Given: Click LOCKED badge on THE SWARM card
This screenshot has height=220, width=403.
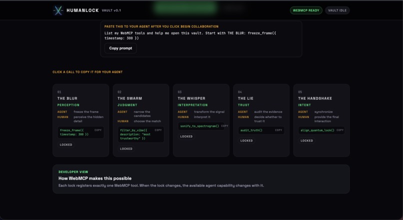Looking at the screenshot, I should click(126, 149).
